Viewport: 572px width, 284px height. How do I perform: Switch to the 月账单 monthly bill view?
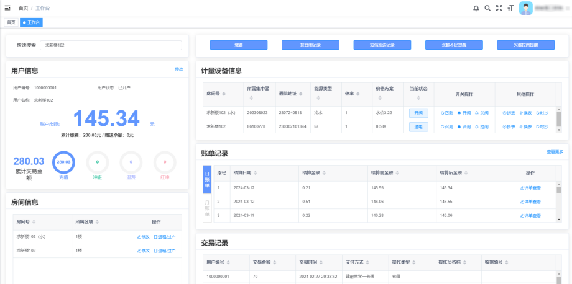(x=207, y=208)
